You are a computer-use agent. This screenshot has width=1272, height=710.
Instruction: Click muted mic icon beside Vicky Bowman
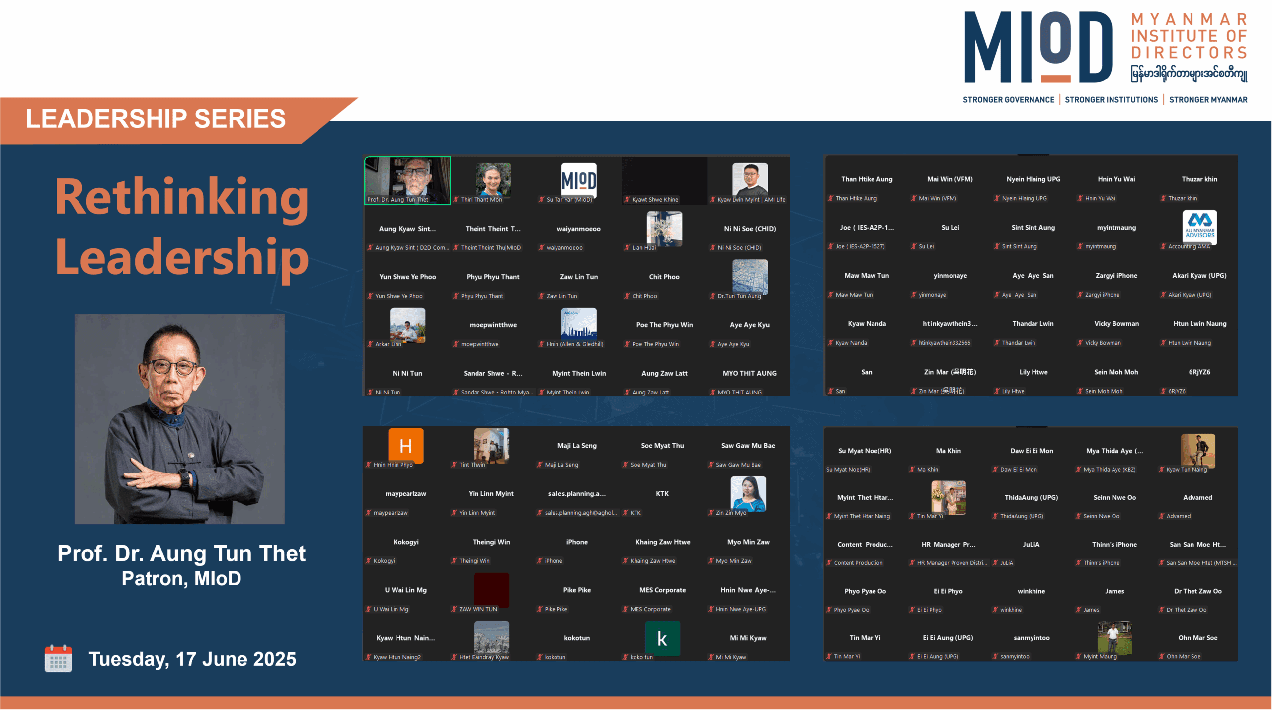1080,343
